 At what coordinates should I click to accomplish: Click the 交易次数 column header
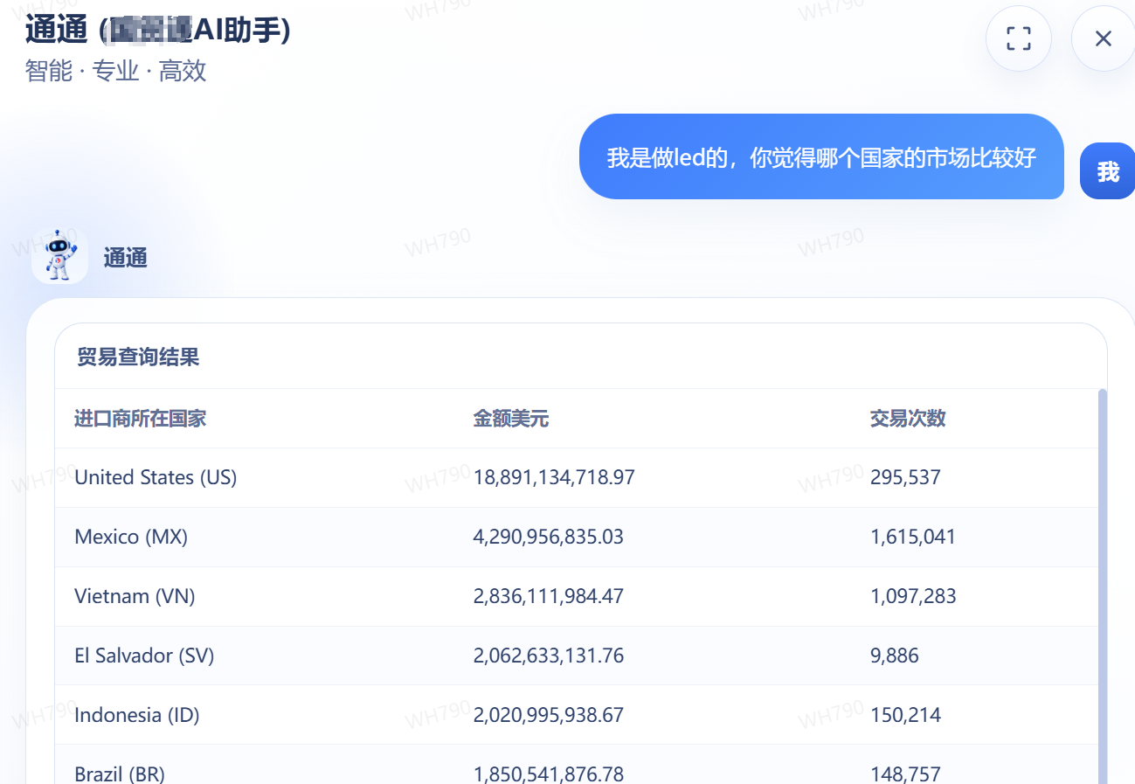[x=908, y=419]
